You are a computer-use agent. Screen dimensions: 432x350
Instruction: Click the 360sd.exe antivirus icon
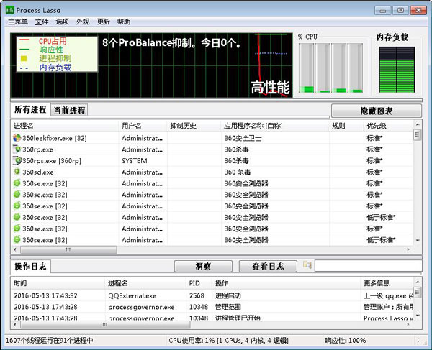pos(17,172)
